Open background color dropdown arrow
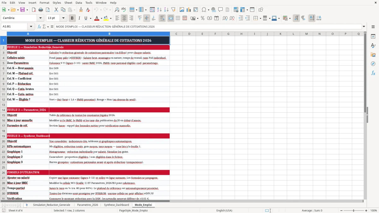Viewport: 379px width, 213px height. (111, 18)
